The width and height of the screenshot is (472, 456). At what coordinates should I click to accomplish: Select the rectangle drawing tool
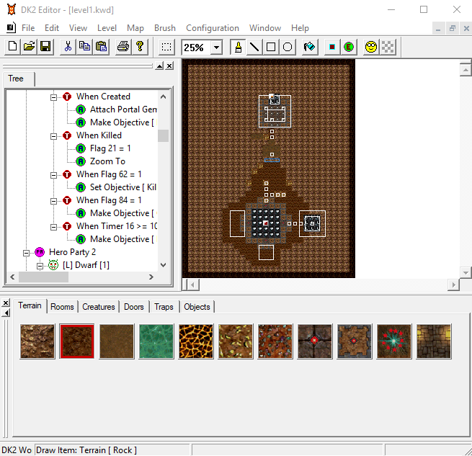tap(271, 47)
